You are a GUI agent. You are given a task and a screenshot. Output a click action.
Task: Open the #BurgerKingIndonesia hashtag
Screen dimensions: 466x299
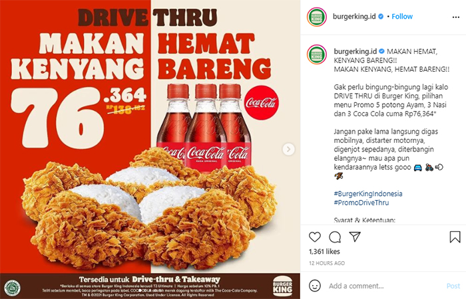coord(368,194)
